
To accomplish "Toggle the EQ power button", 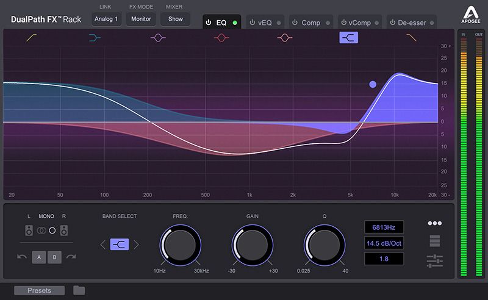I will point(209,23).
